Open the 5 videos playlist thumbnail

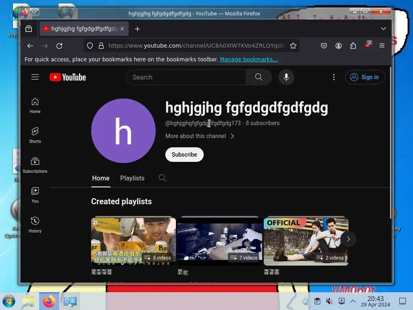[133, 241]
